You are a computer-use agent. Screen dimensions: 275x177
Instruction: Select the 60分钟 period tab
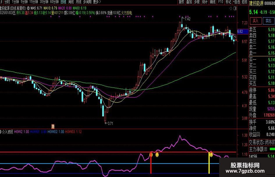[54, 2]
